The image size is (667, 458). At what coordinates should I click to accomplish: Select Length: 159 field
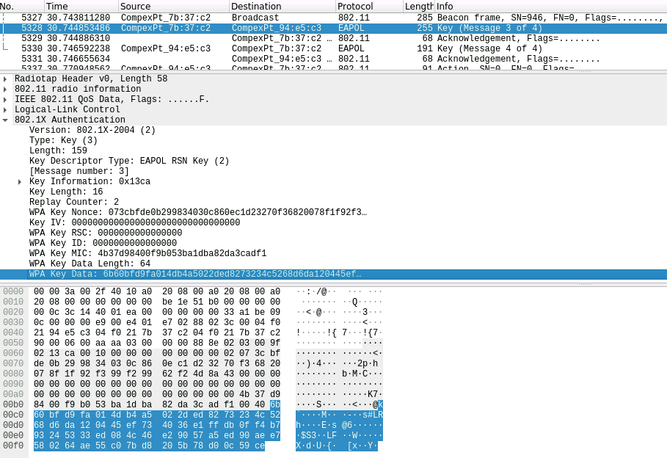pyautogui.click(x=58, y=150)
